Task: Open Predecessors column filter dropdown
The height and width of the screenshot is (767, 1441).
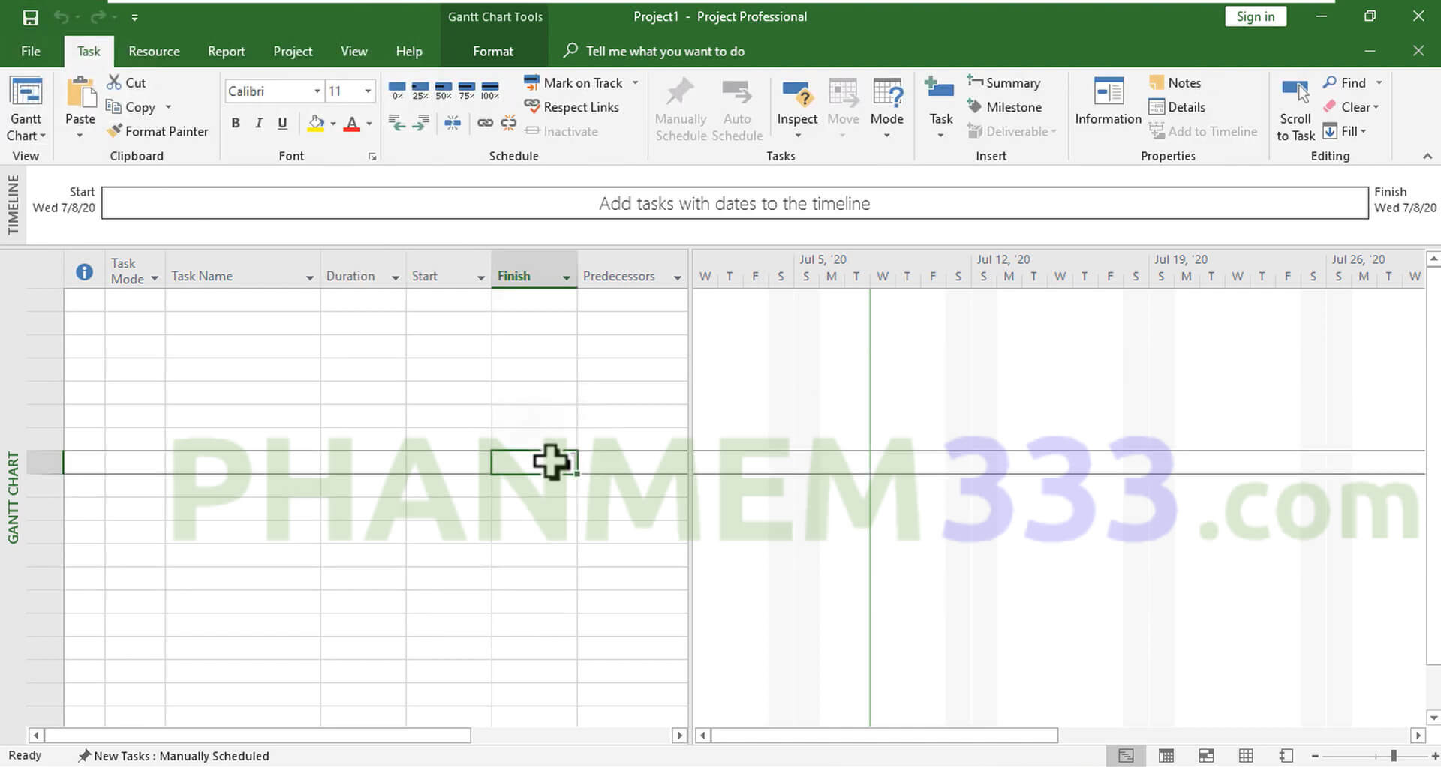Action: click(677, 277)
